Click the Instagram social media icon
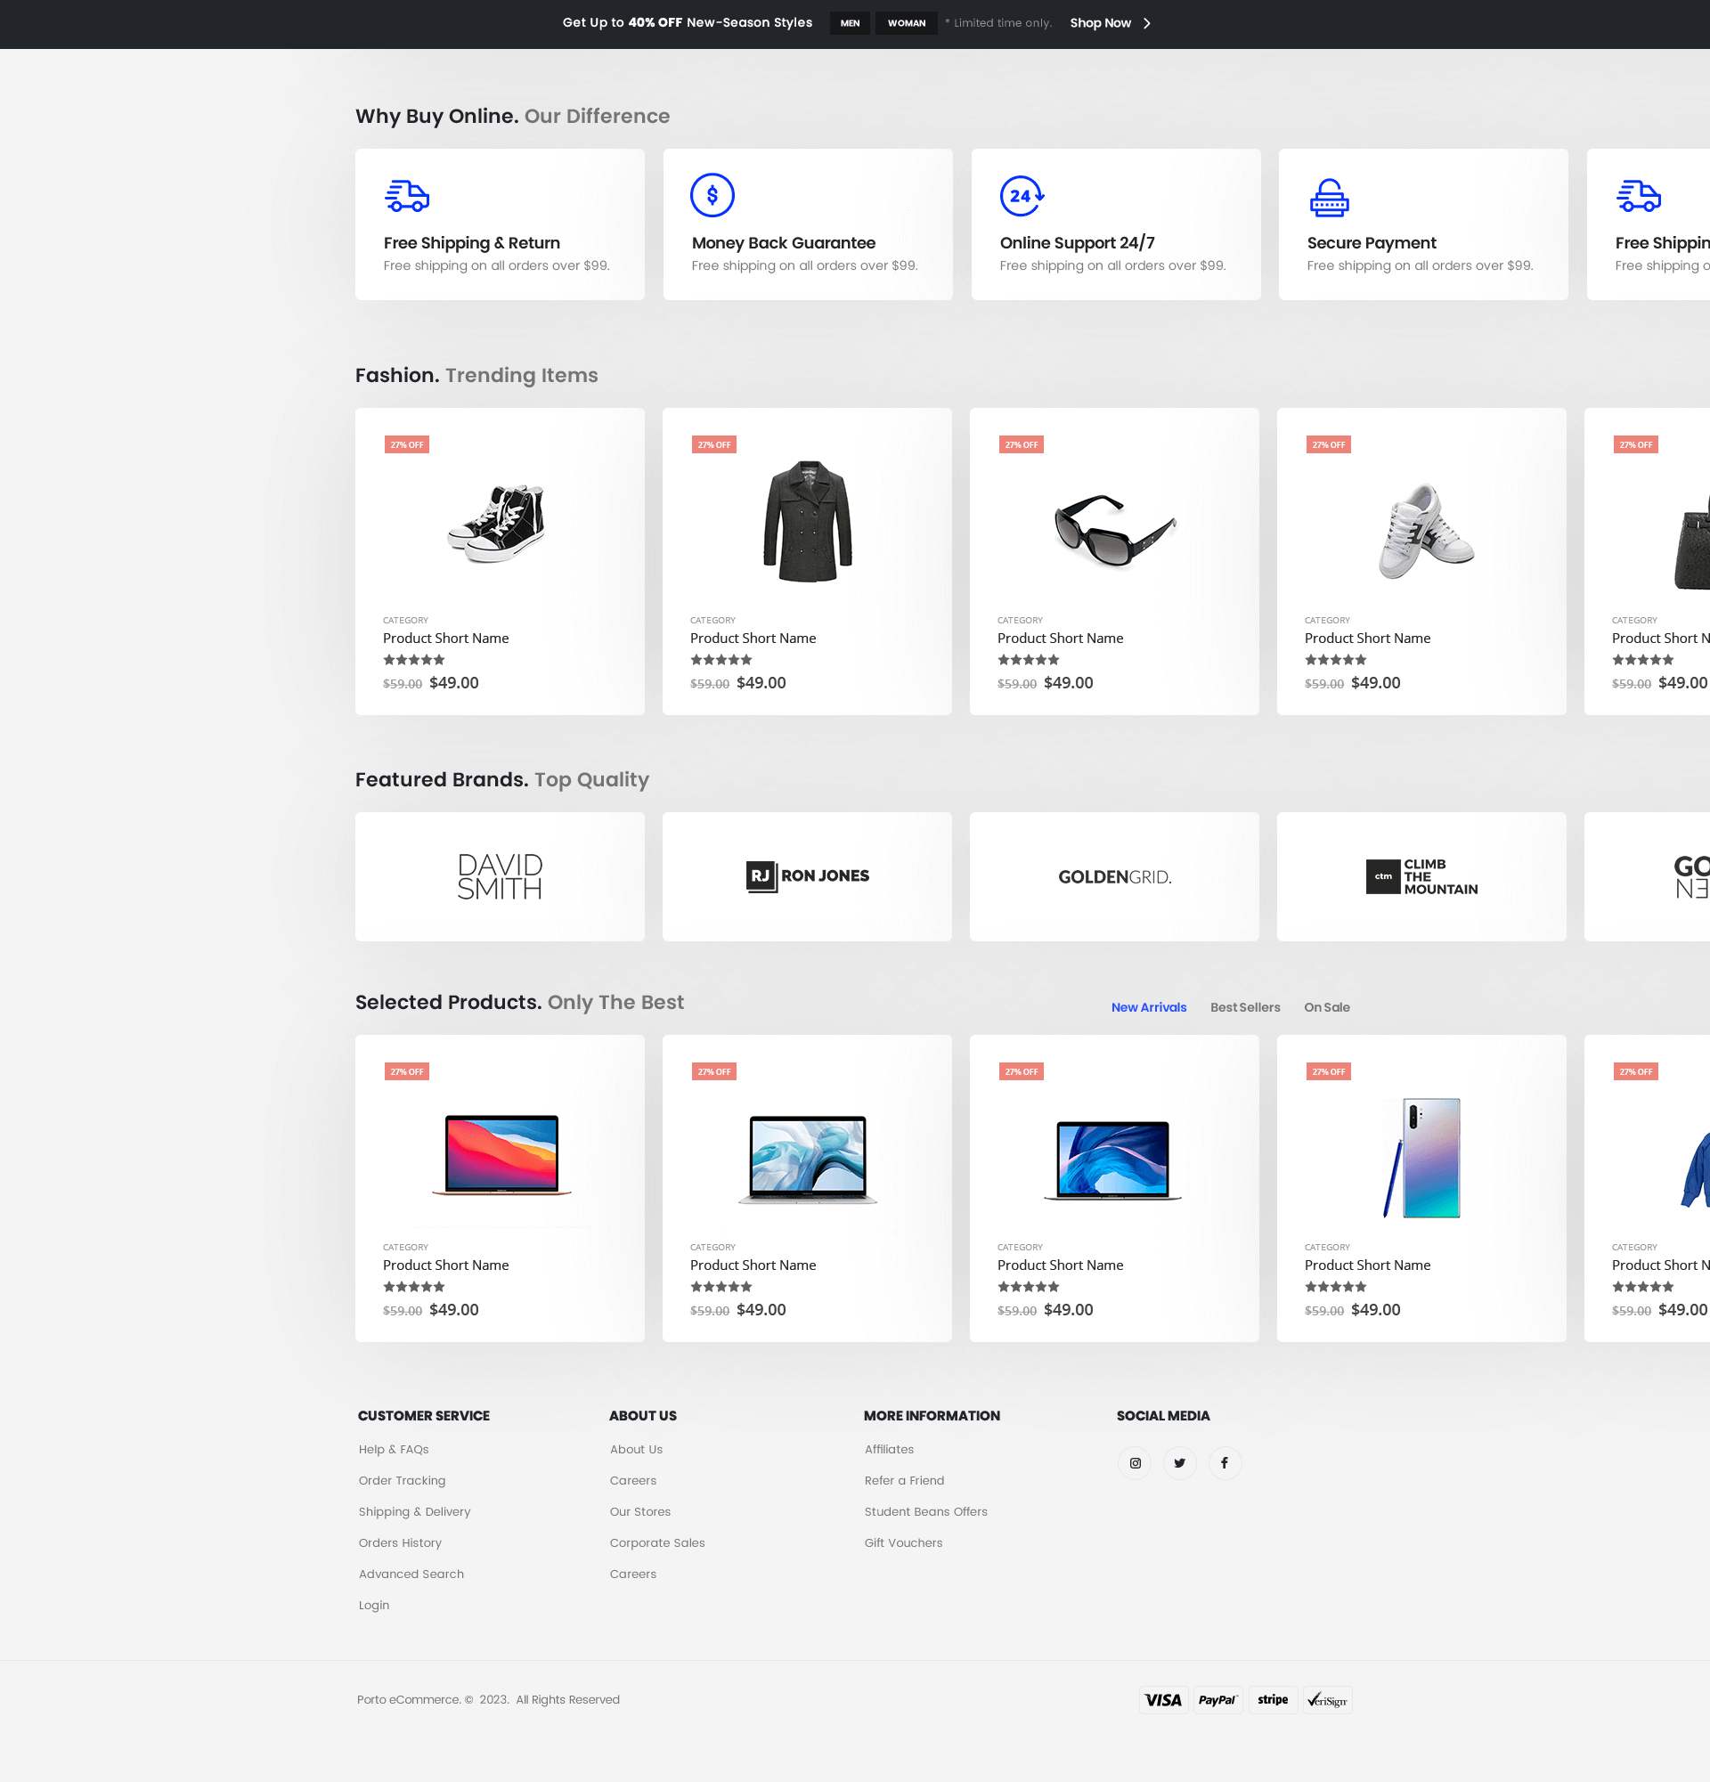The width and height of the screenshot is (1710, 1782). [1135, 1463]
